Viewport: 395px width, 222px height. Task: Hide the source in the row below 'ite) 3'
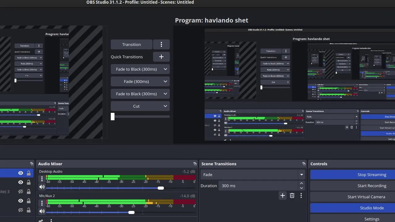click(x=21, y=201)
